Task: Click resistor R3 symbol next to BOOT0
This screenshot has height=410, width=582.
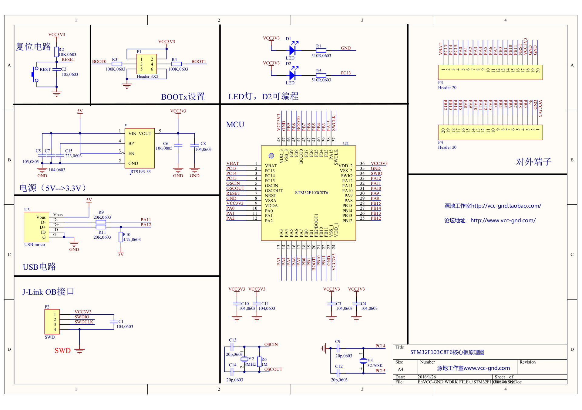Action: [117, 64]
